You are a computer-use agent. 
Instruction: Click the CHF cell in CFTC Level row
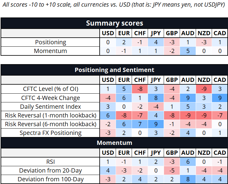click(x=140, y=89)
